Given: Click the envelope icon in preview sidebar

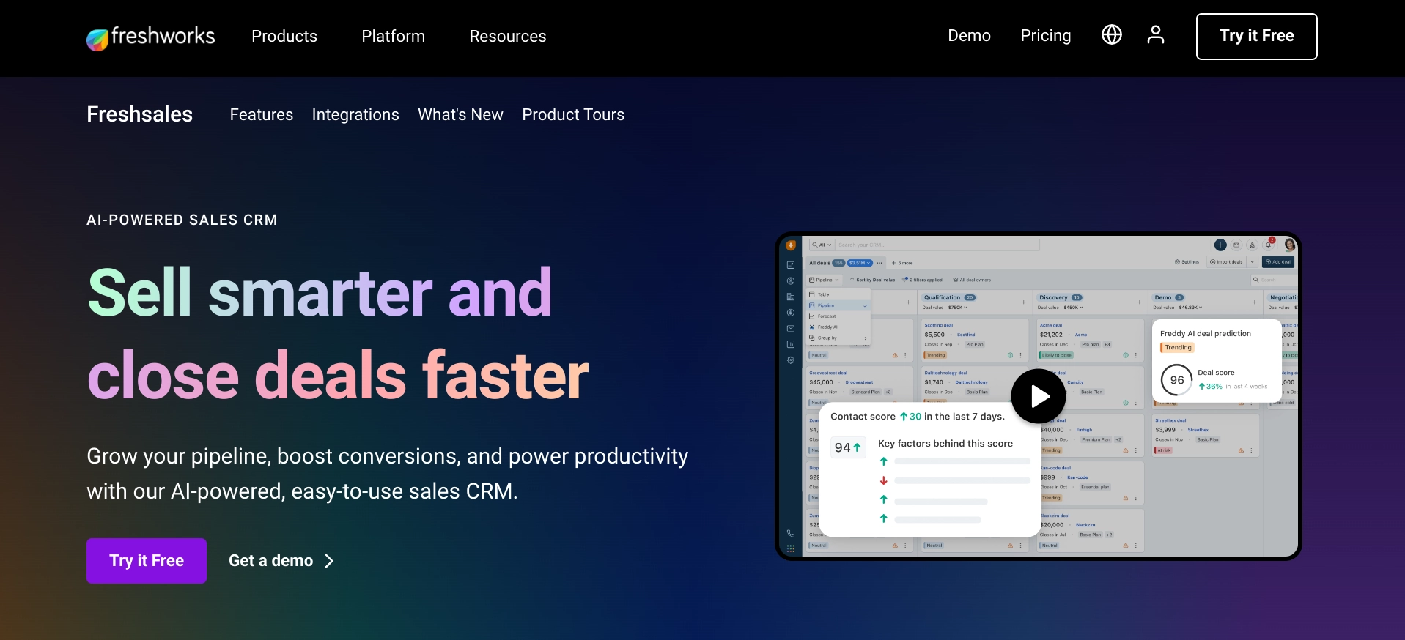Looking at the screenshot, I should (x=790, y=329).
